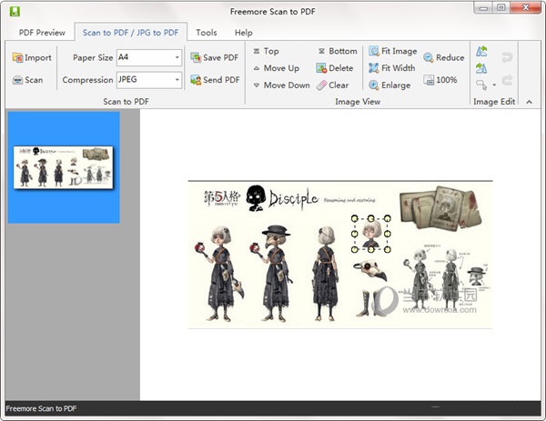Select the scanned page thumbnail

(x=64, y=167)
